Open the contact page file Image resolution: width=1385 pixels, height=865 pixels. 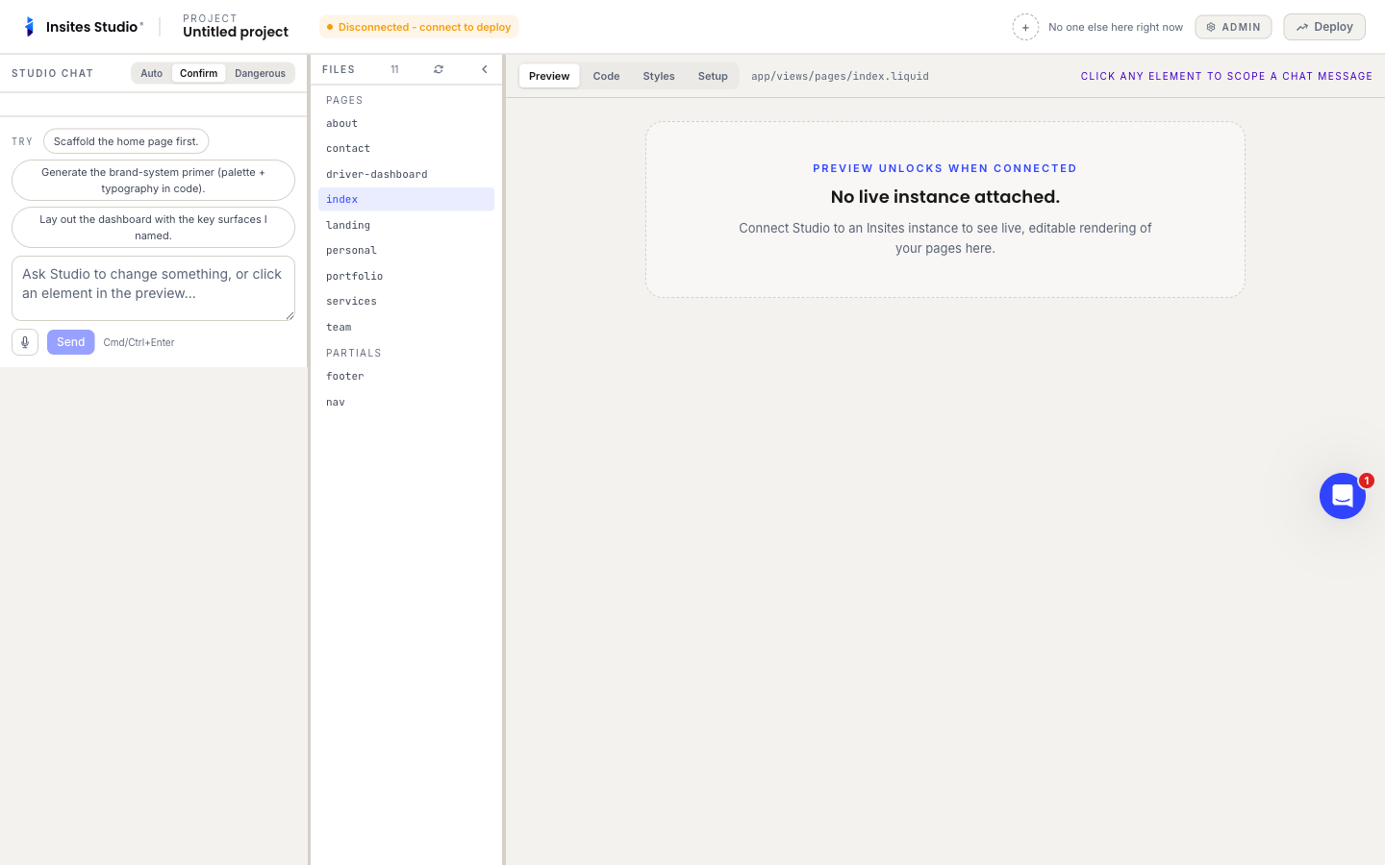[406, 148]
